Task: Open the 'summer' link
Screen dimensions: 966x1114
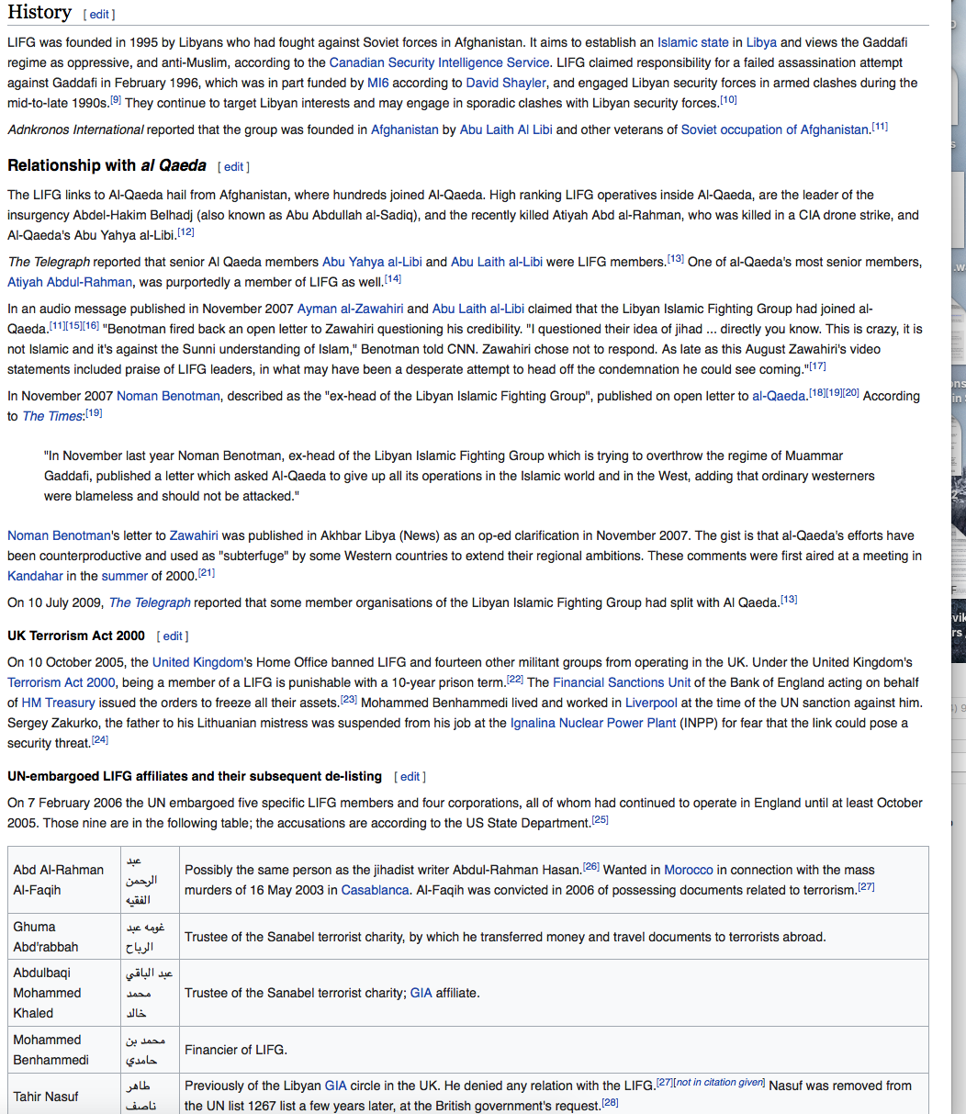Action: pyautogui.click(x=125, y=576)
